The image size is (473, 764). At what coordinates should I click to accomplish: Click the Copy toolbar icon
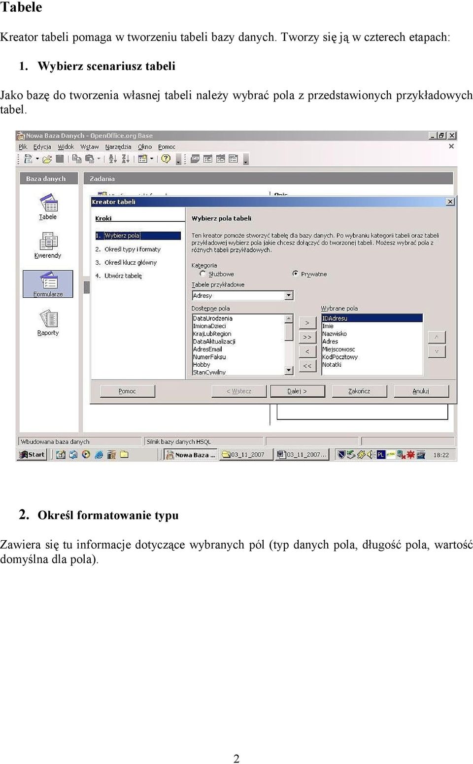coord(77,159)
